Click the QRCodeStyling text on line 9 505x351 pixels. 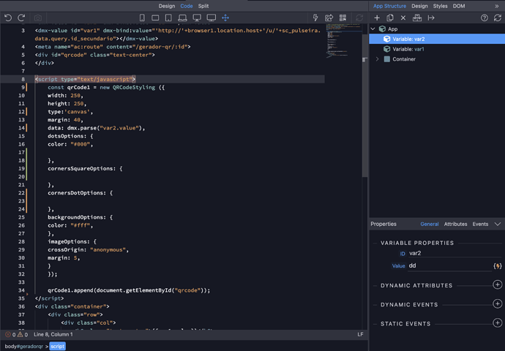[x=134, y=88]
